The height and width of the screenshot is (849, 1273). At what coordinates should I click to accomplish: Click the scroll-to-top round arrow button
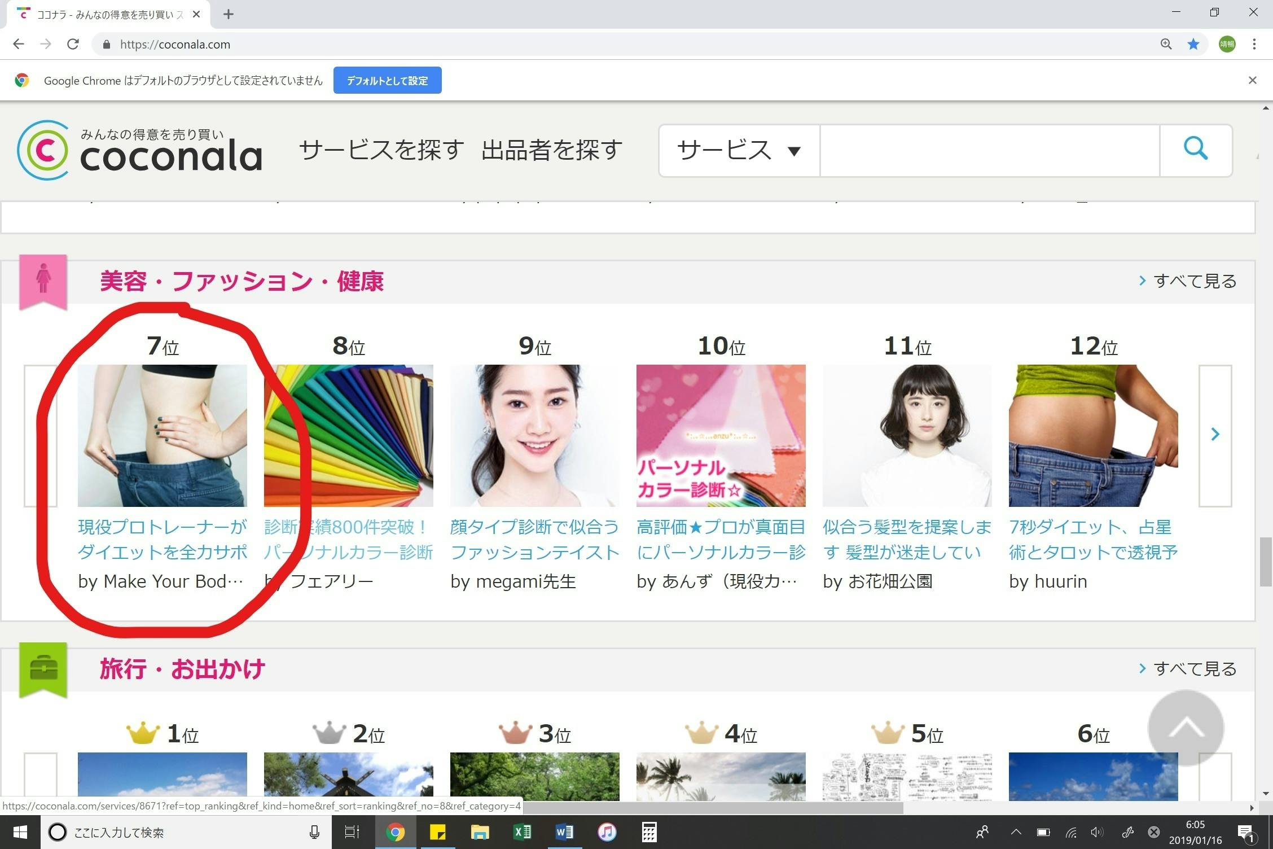click(1186, 728)
